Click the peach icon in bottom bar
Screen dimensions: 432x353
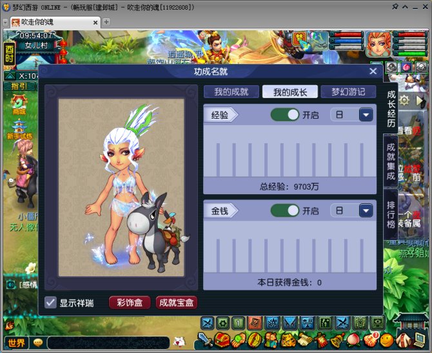(x=353, y=340)
